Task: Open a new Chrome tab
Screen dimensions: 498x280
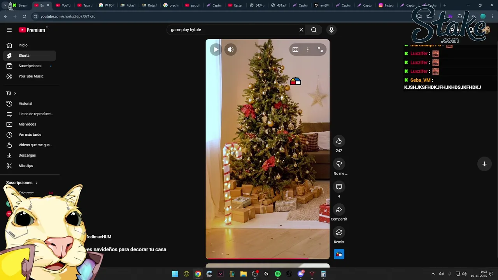Action: coord(445,5)
